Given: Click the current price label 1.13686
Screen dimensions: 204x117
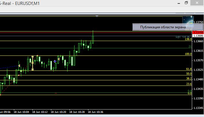Looking at the screenshot, I should click(198, 36).
